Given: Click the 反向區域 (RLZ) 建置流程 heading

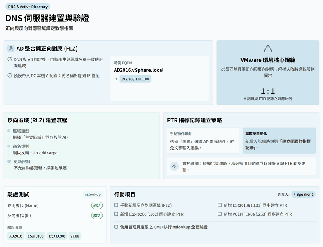Looking at the screenshot, I should click(x=37, y=120).
